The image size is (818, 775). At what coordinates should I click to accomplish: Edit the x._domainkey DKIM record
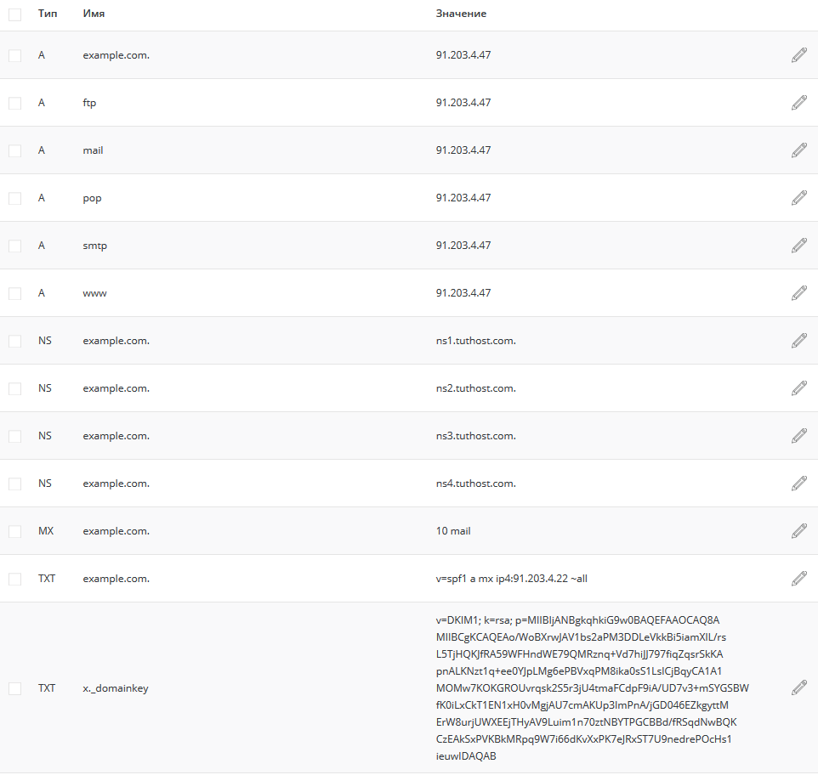(798, 688)
